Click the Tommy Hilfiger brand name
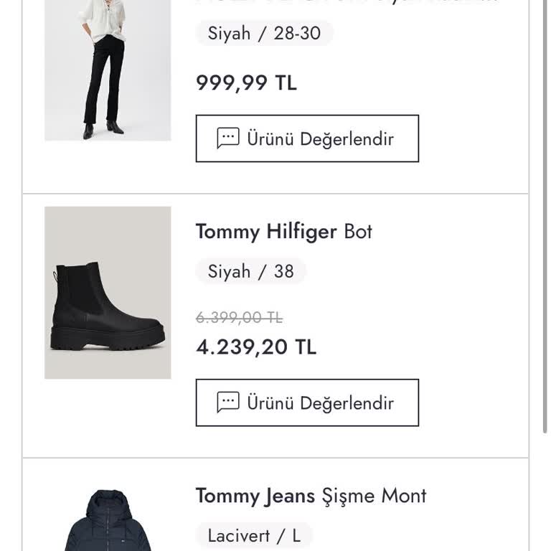The height and width of the screenshot is (551, 551). tap(266, 232)
